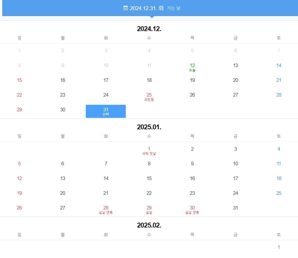Image resolution: width=298 pixels, height=258 pixels.
Task: Select January 18, 2025
Action: [x=279, y=178]
